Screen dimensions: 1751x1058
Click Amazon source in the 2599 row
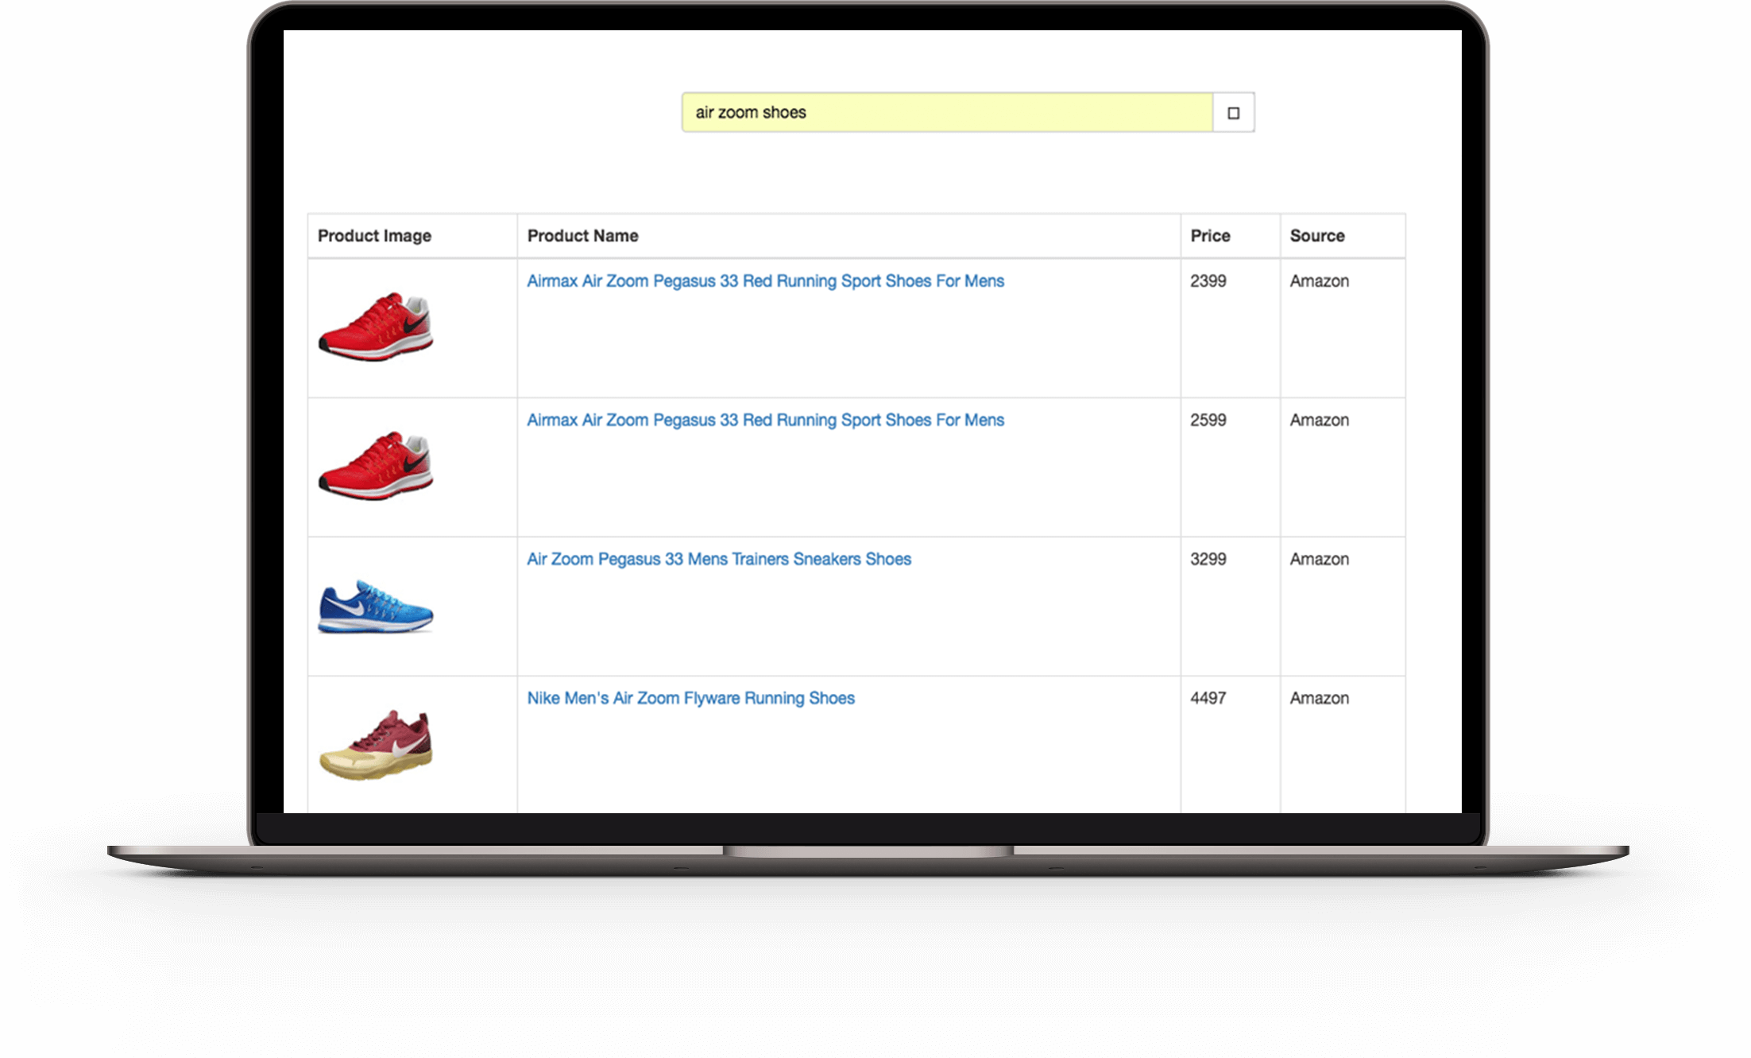(x=1319, y=420)
